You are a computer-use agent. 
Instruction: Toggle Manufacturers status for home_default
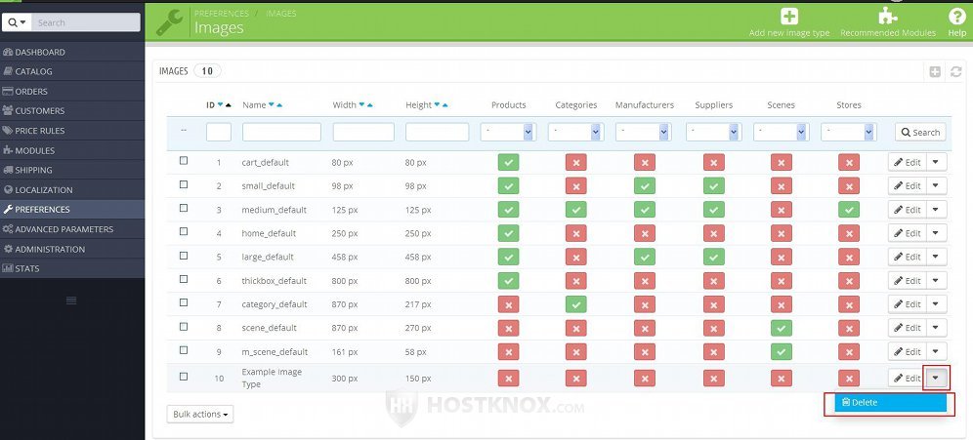click(x=645, y=233)
